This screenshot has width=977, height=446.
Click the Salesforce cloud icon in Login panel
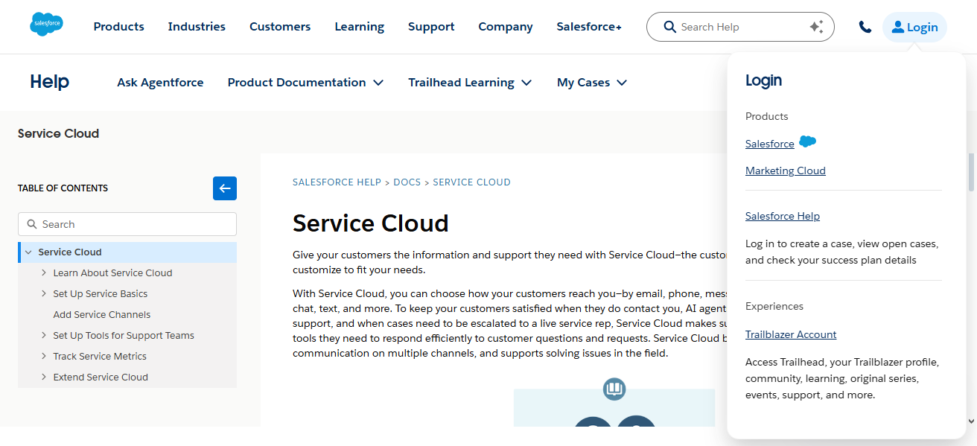tap(807, 141)
